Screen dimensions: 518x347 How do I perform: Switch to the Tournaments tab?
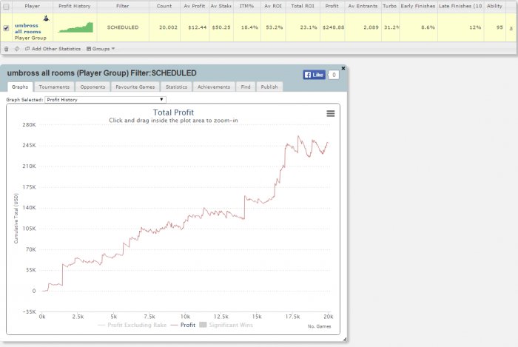[x=54, y=87]
